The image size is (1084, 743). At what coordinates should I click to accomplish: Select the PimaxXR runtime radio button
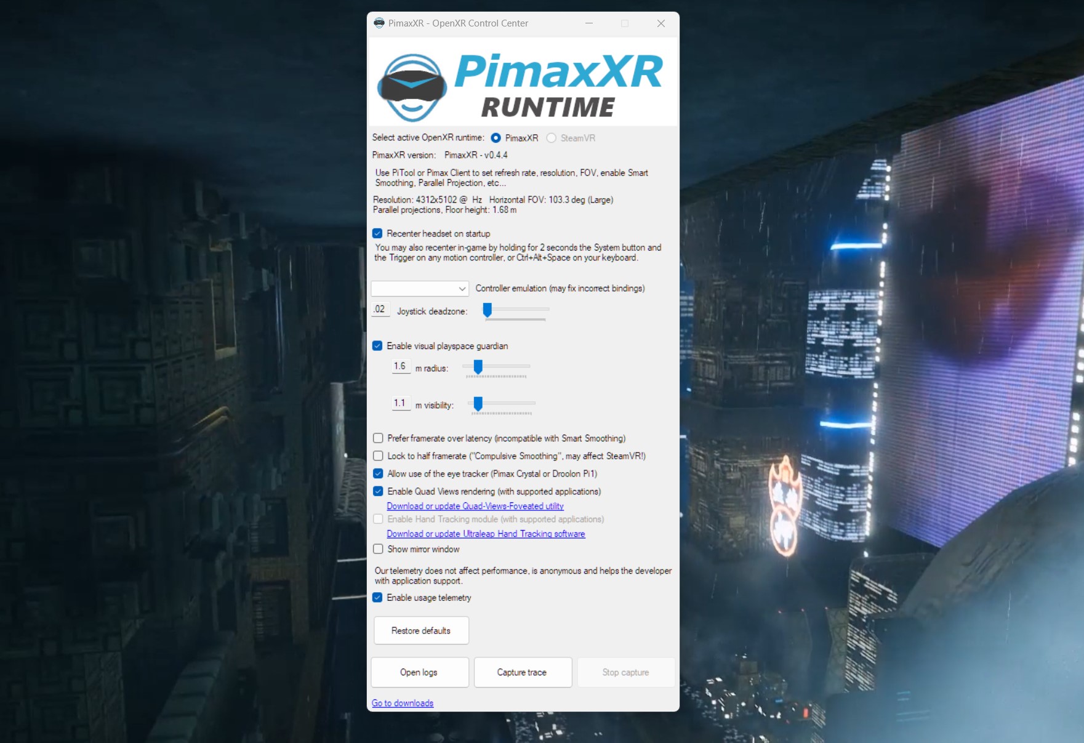[496, 138]
